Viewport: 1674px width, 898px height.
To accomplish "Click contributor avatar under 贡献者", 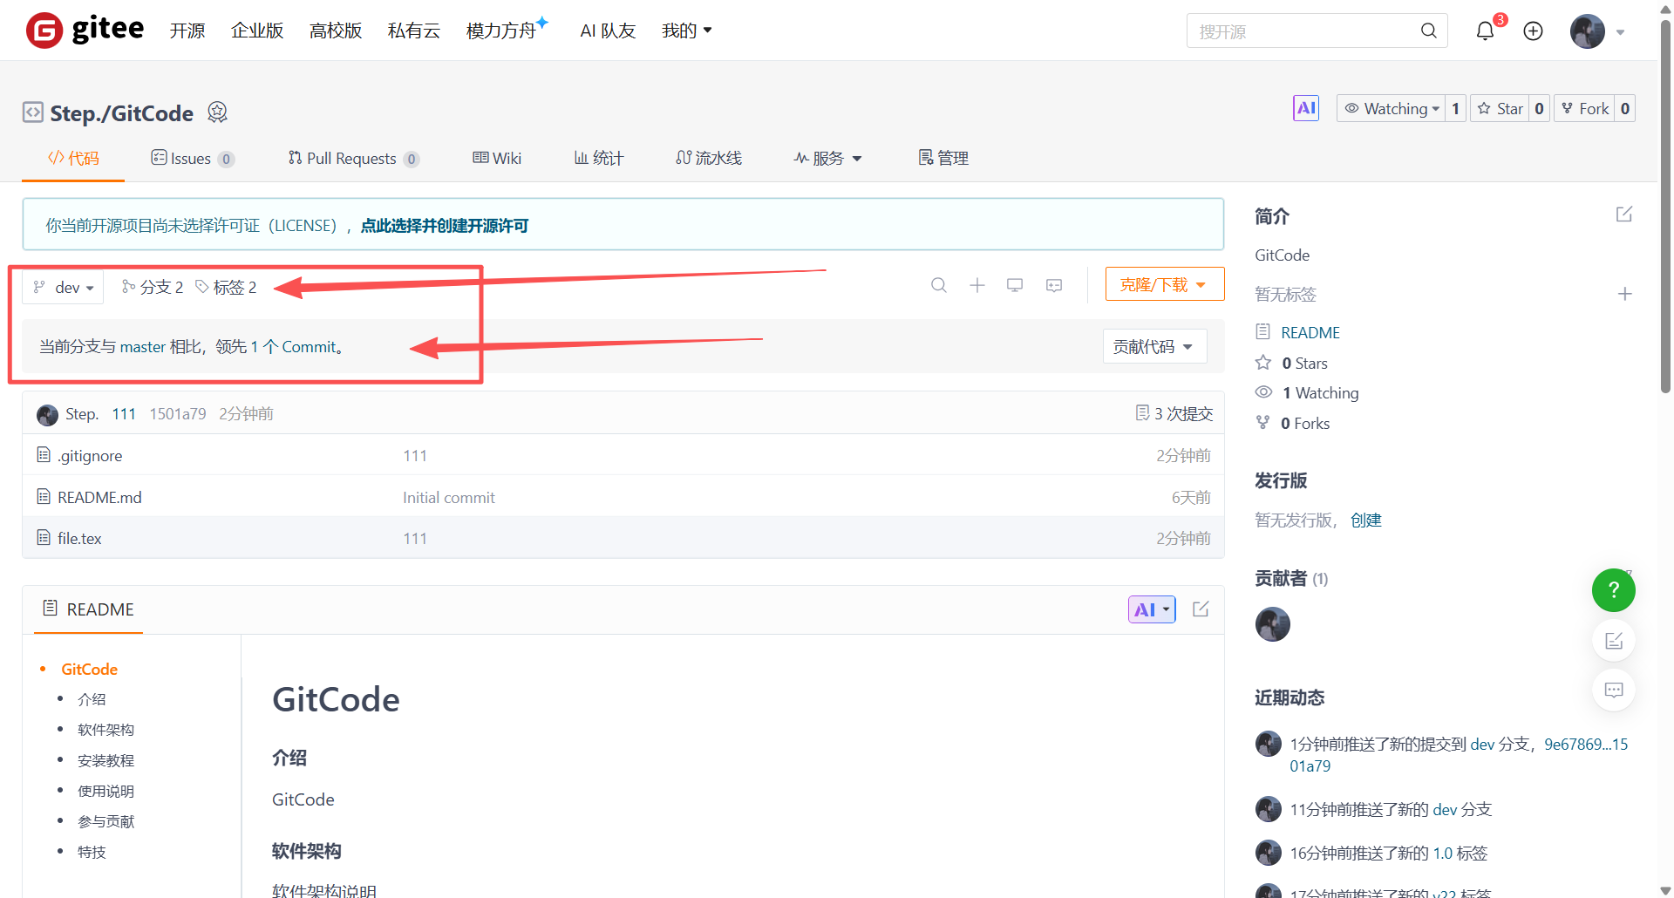I will click(1273, 624).
